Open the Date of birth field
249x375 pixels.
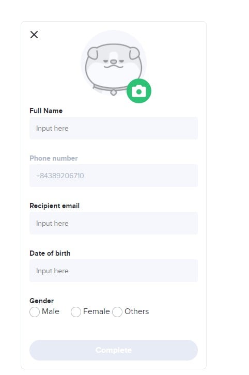[x=114, y=271]
